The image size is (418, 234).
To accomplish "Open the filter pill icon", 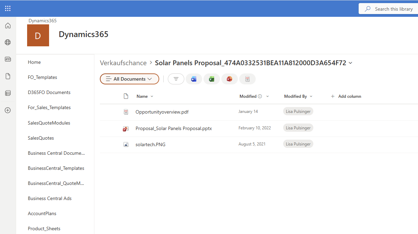I will pyautogui.click(x=176, y=79).
